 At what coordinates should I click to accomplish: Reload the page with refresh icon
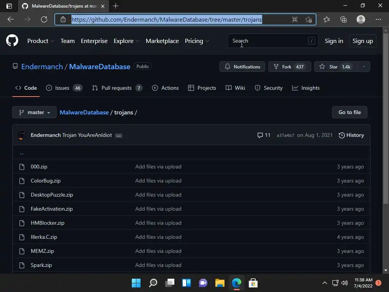coord(44,19)
